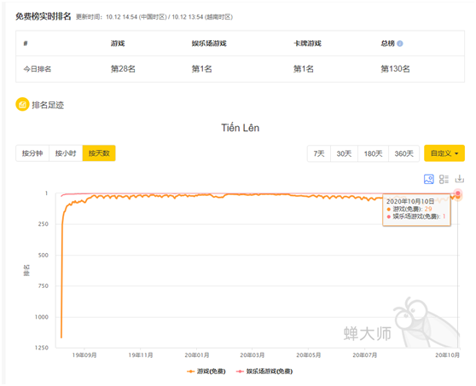Save the chart as an image
Screen dimensions: 476x386
click(x=428, y=179)
